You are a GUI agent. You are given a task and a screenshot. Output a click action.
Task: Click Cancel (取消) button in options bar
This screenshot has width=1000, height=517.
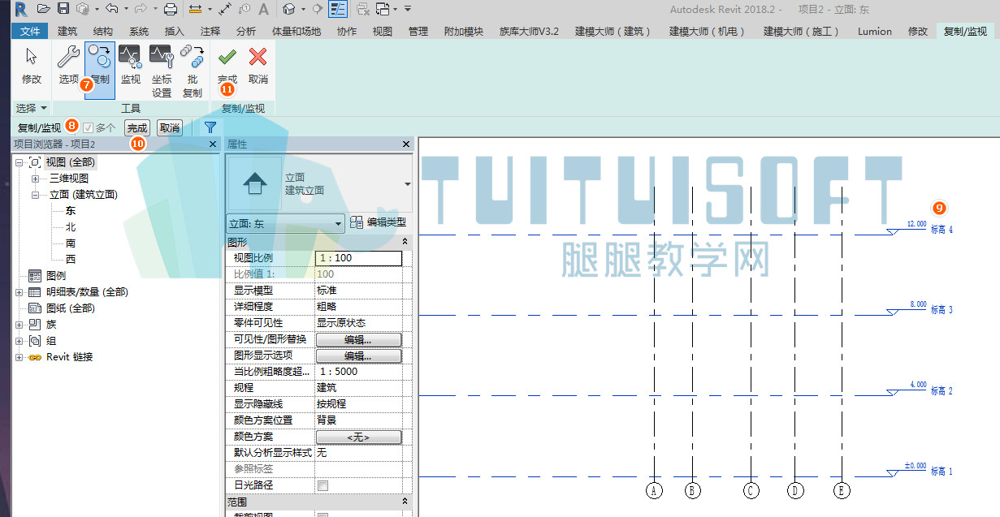point(169,127)
